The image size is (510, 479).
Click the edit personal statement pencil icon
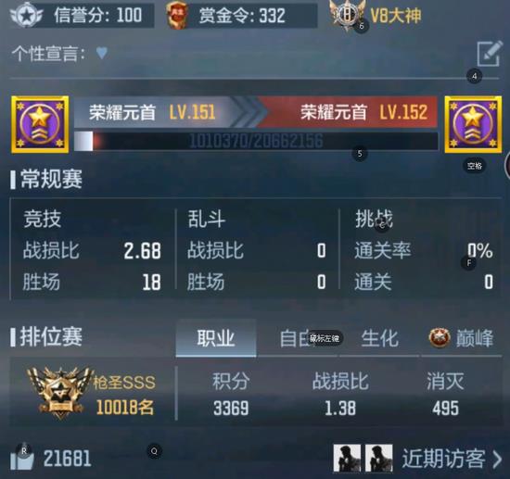[490, 54]
